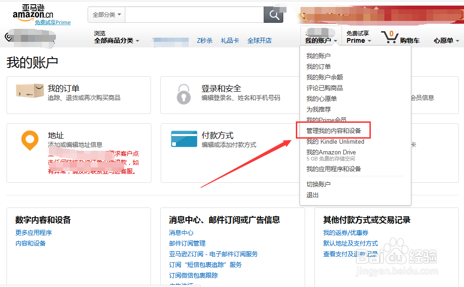Expand the 心愿单 dropdown
This screenshot has width=464, height=287.
446,40
